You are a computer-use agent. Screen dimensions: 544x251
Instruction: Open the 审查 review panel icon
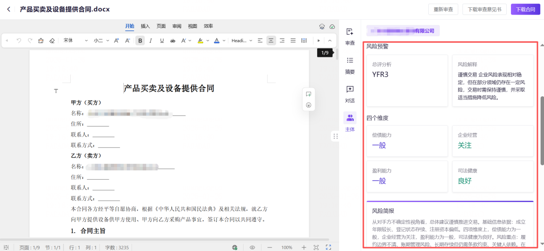(350, 32)
